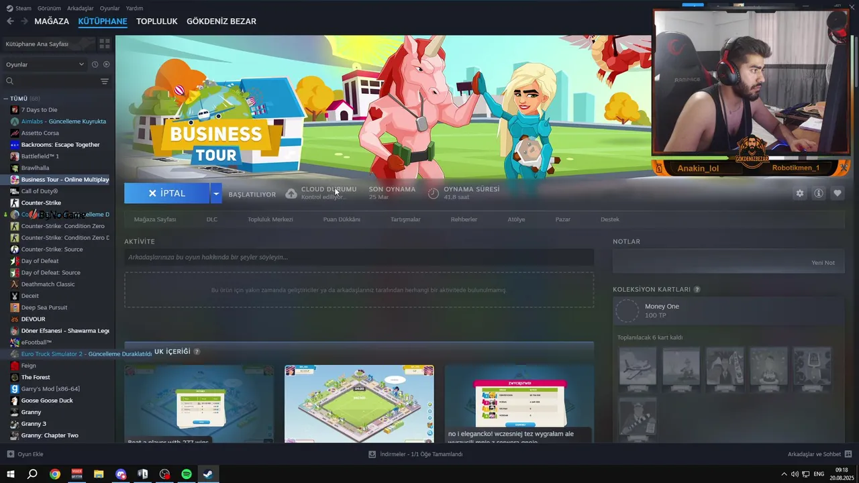The width and height of the screenshot is (859, 483).
Task: Open Mağaza Sayfası link
Action: pyautogui.click(x=155, y=219)
